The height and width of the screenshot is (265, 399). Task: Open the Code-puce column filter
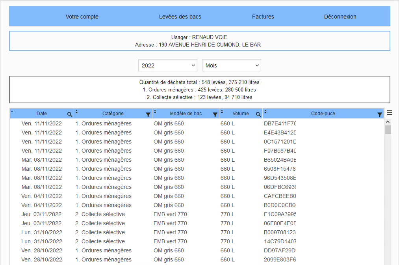(x=380, y=114)
